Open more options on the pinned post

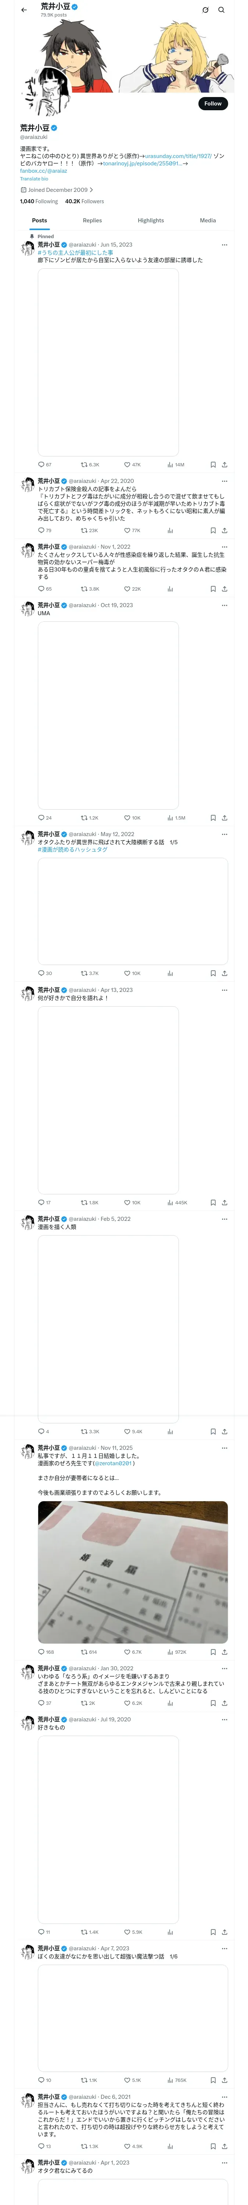tap(224, 245)
